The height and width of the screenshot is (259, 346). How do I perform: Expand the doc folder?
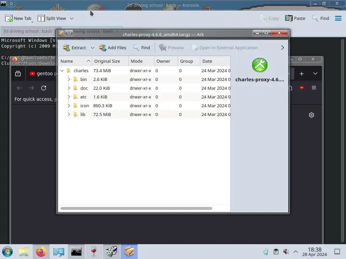click(x=69, y=88)
